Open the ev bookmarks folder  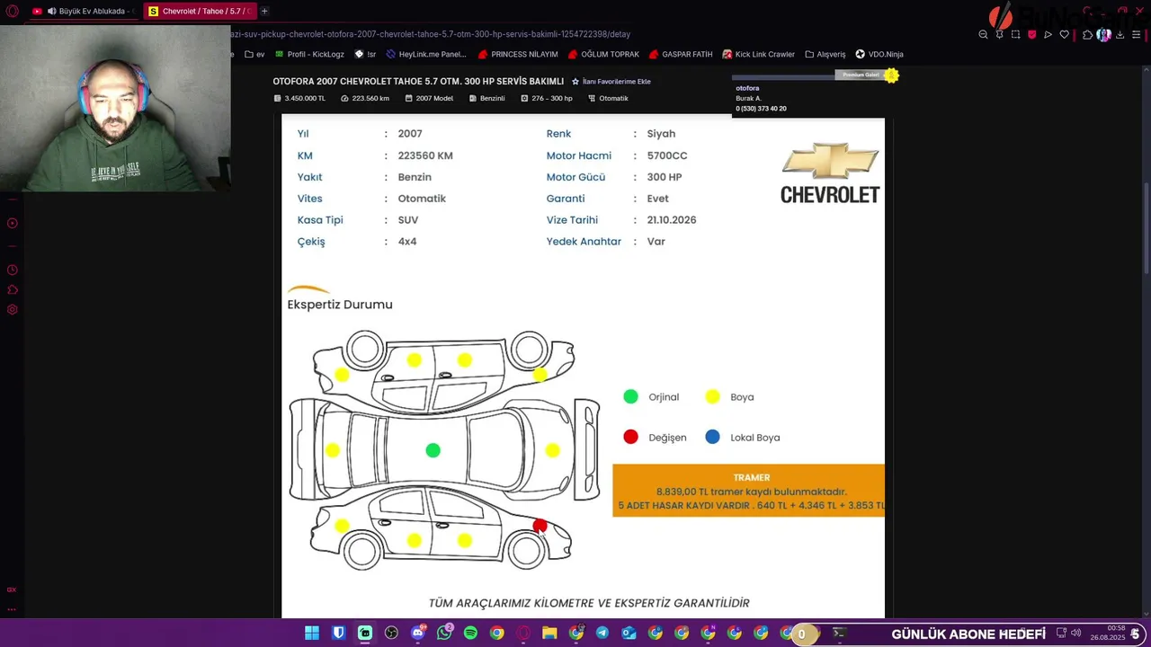254,54
